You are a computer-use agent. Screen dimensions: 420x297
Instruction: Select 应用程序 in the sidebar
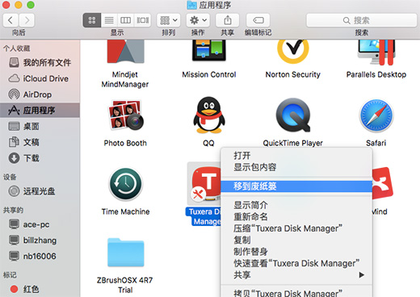pyautogui.click(x=40, y=111)
